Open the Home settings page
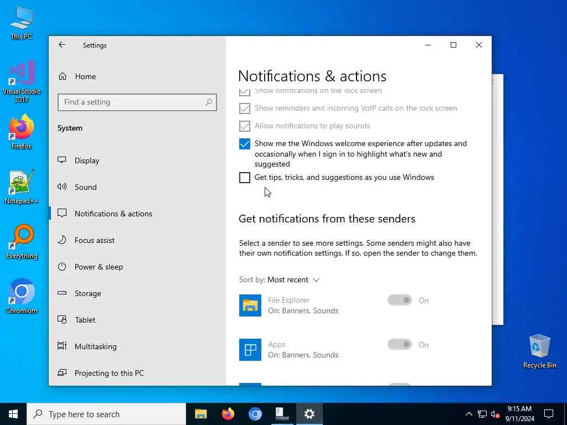Screen dimensions: 567x425 point(78,76)
